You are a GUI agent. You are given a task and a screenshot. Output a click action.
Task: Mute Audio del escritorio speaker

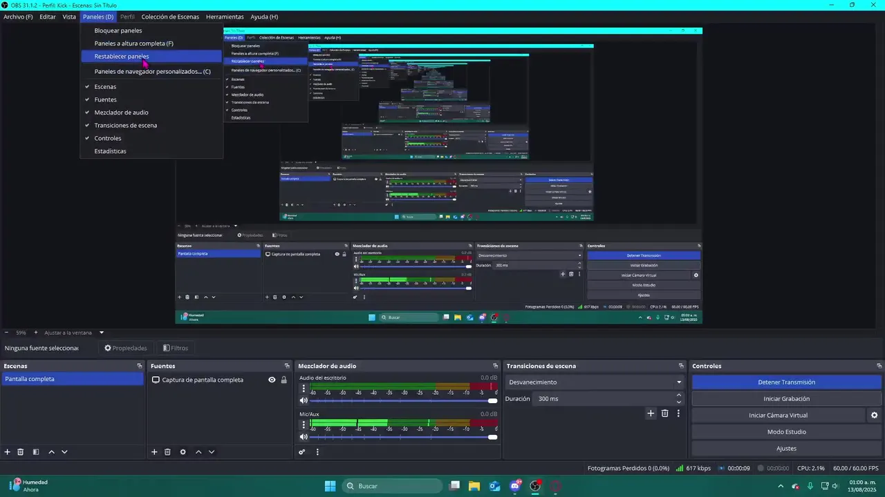tap(304, 400)
